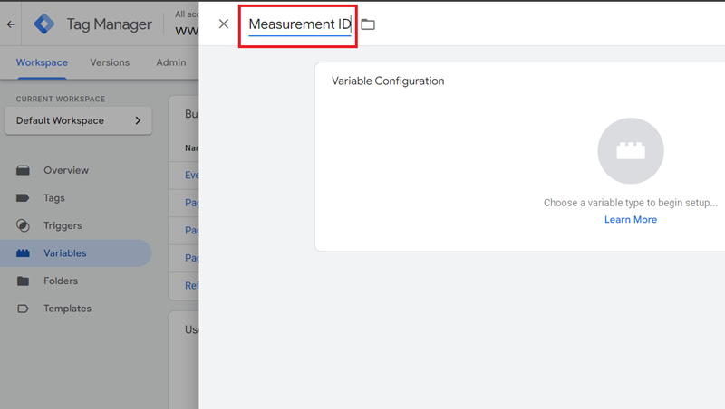Close the variable editor with the X
This screenshot has height=409, width=725.
[224, 24]
